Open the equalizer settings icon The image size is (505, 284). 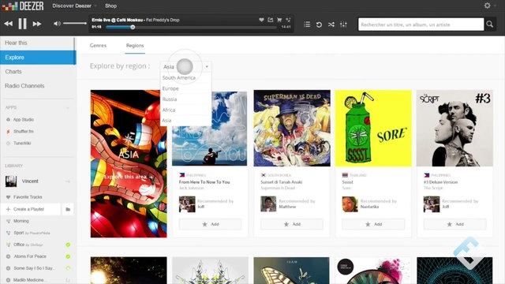coord(343,24)
